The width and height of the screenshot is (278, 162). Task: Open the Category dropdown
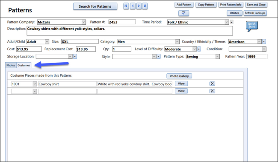[x=177, y=42]
